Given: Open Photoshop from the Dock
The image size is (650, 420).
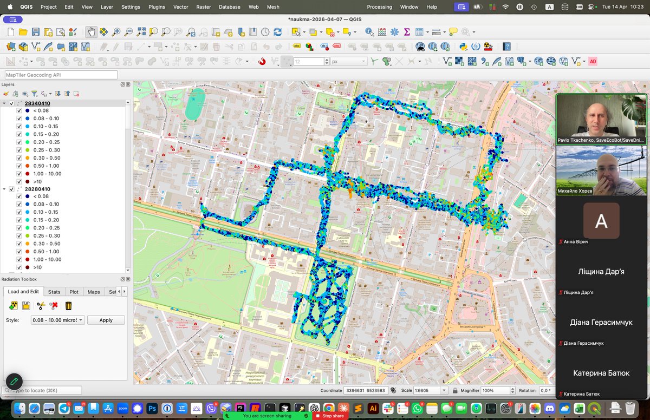Looking at the screenshot, I should [152, 408].
